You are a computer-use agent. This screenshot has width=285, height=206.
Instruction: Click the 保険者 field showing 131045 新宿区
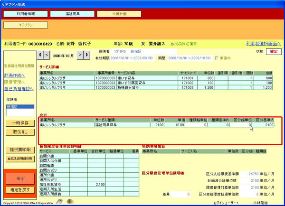tap(143, 51)
